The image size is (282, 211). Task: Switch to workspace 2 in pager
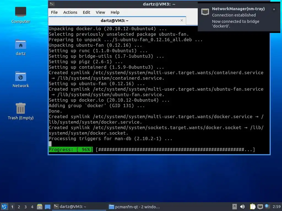pos(19,207)
